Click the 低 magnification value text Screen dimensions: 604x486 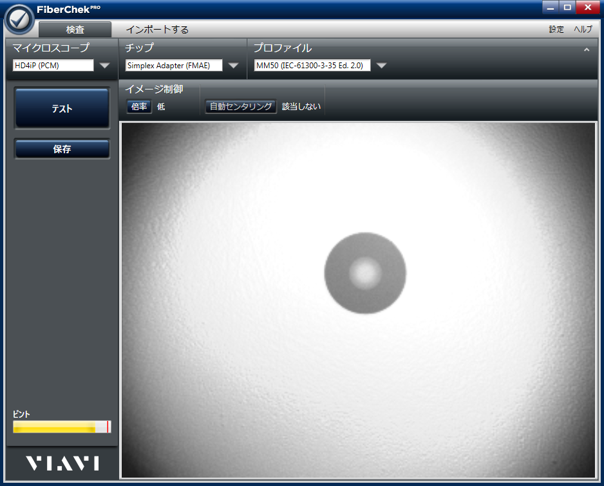pyautogui.click(x=161, y=106)
